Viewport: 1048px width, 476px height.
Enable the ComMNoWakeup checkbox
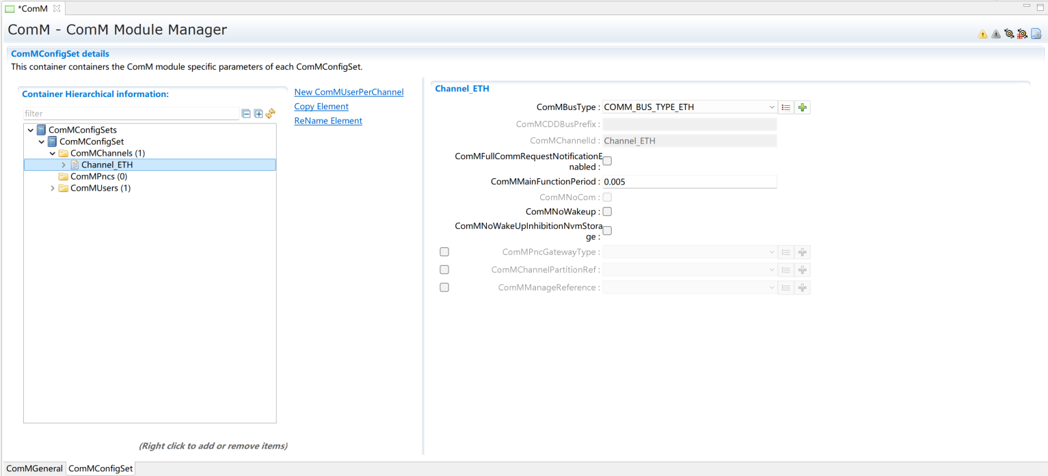[x=607, y=212]
